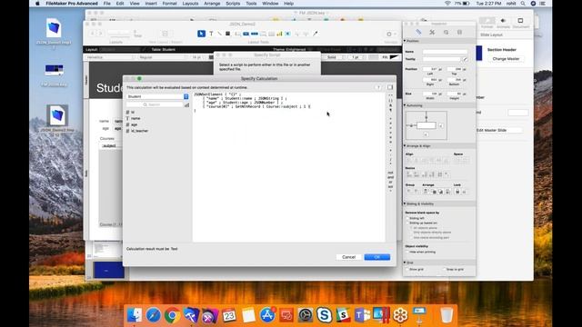Open the Inspector Data tab
Viewport: 582px width, 327px height.
[x=459, y=33]
